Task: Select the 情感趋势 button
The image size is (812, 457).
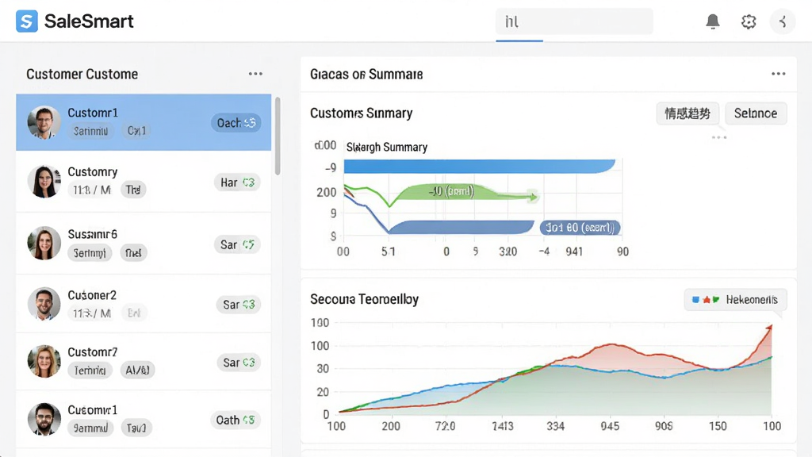Action: pyautogui.click(x=688, y=113)
